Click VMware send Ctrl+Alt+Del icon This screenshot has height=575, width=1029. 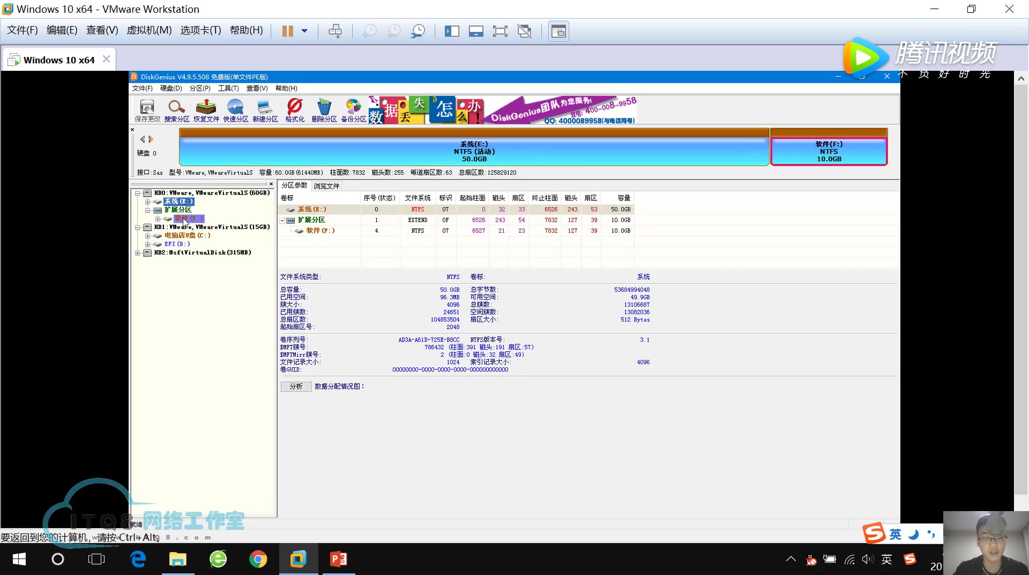pyautogui.click(x=335, y=31)
